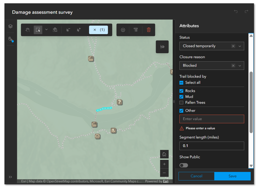Expand the sidebar with double chevron
The height and width of the screenshot is (188, 257).
[x=10, y=177]
